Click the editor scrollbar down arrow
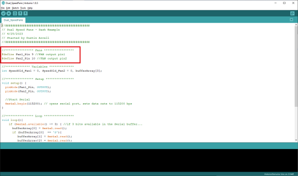The image size is (298, 176). point(296,140)
